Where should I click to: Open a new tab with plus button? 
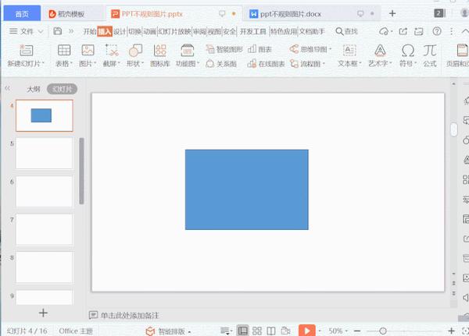tap(392, 13)
